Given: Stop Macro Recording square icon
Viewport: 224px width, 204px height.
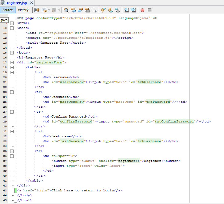Looking at the screenshot, I should click(150, 10).
